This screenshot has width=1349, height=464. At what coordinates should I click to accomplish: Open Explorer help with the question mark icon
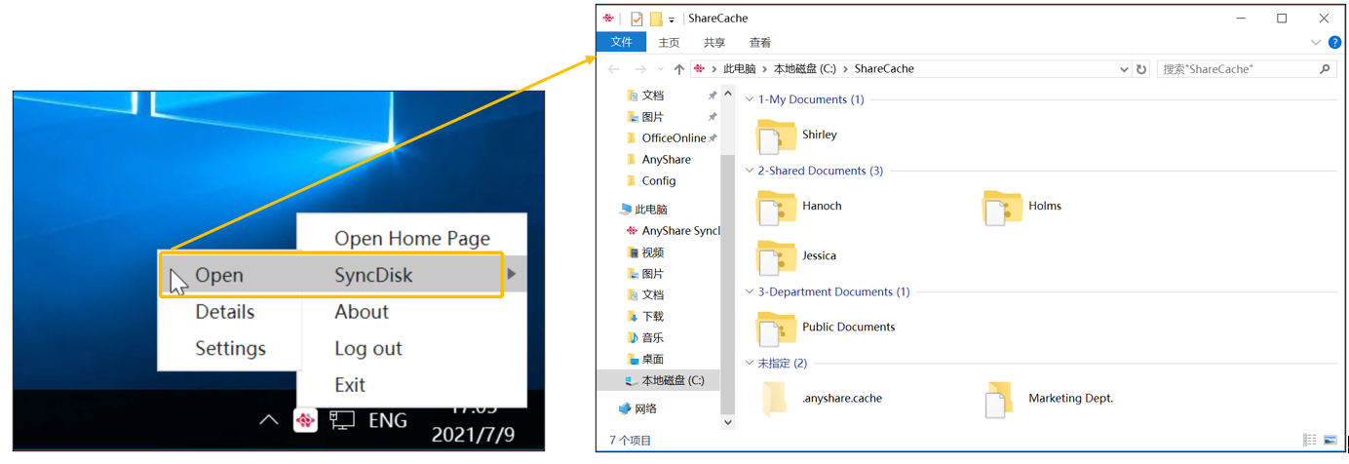pos(1335,43)
